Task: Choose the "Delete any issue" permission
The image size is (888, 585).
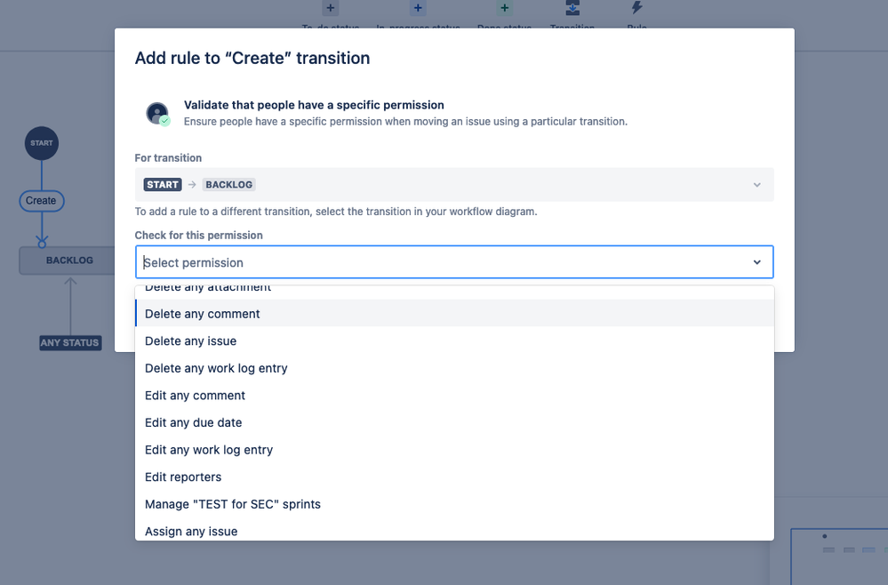Action: click(x=454, y=341)
